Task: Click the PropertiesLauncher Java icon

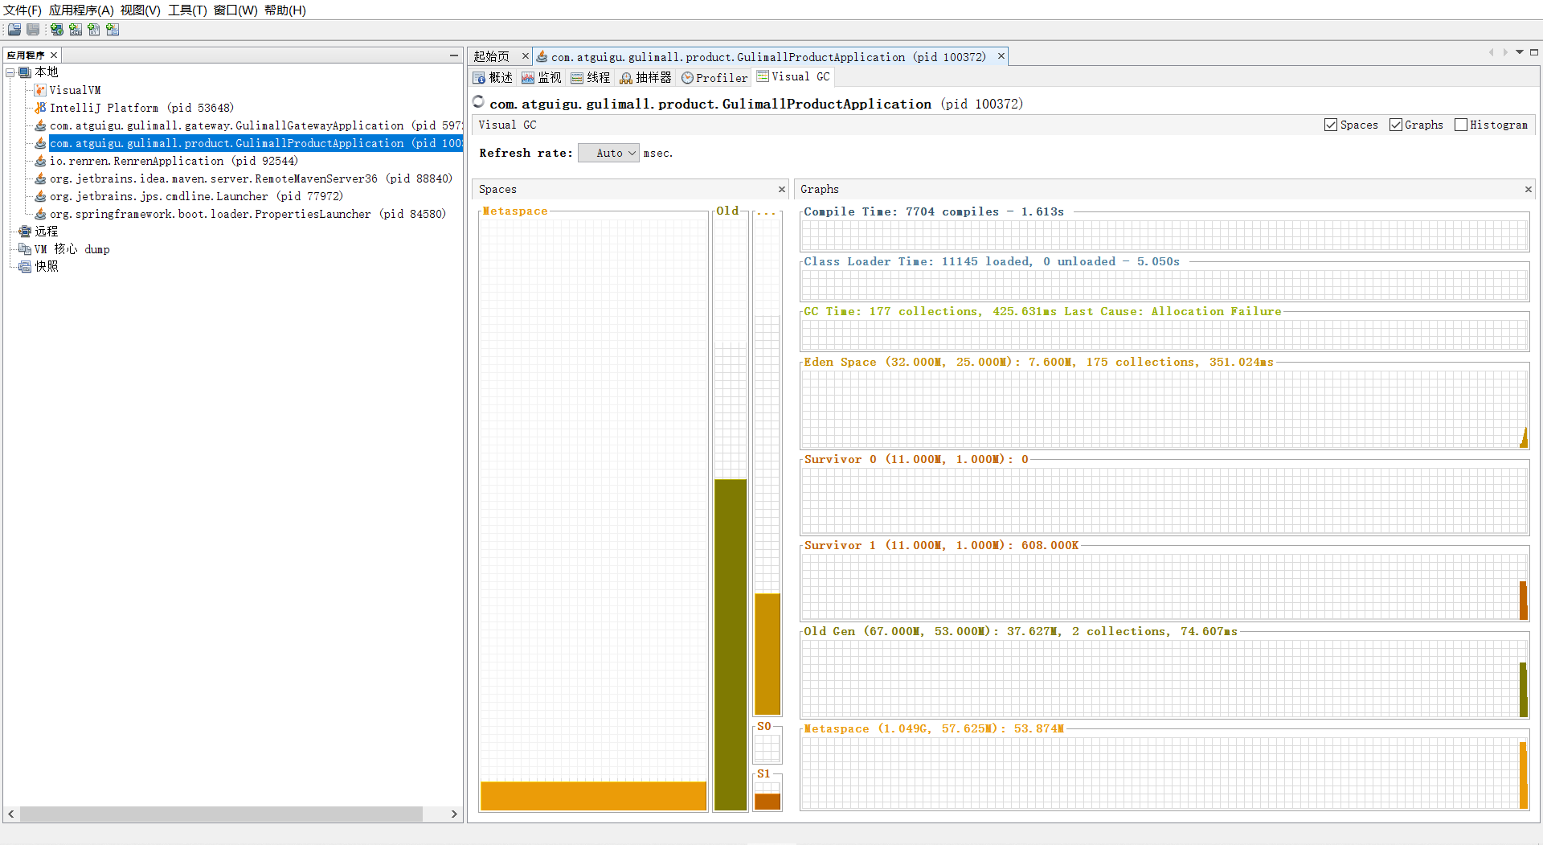Action: tap(40, 214)
